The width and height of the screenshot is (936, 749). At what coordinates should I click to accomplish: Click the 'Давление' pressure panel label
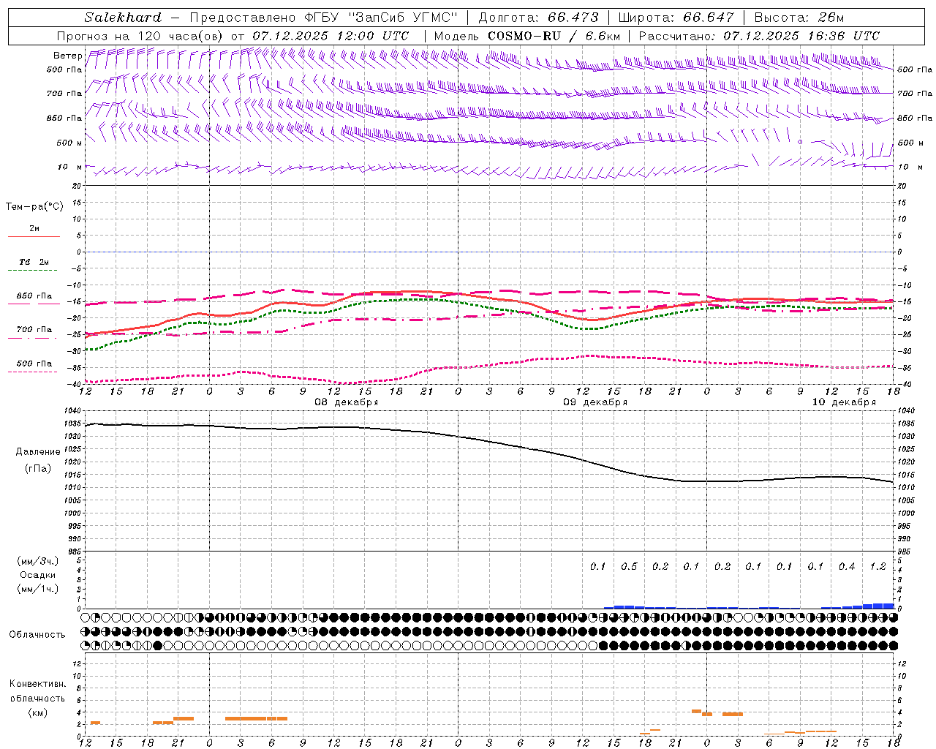pyautogui.click(x=37, y=452)
